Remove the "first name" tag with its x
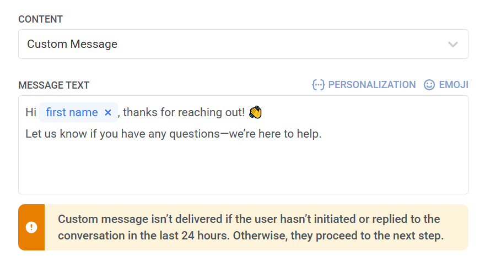 108,113
